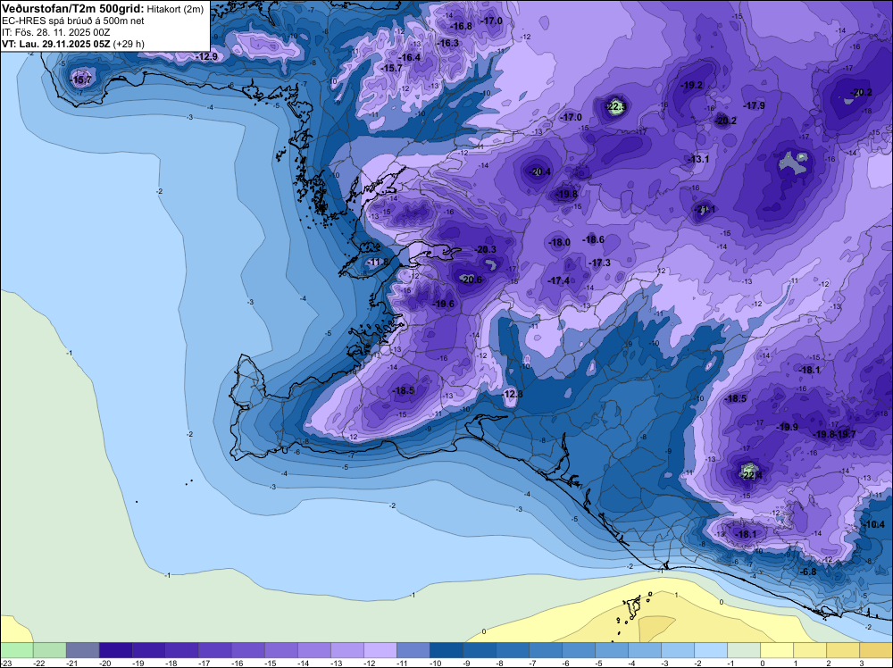Click the -17.3 temperature label

pyautogui.click(x=600, y=263)
